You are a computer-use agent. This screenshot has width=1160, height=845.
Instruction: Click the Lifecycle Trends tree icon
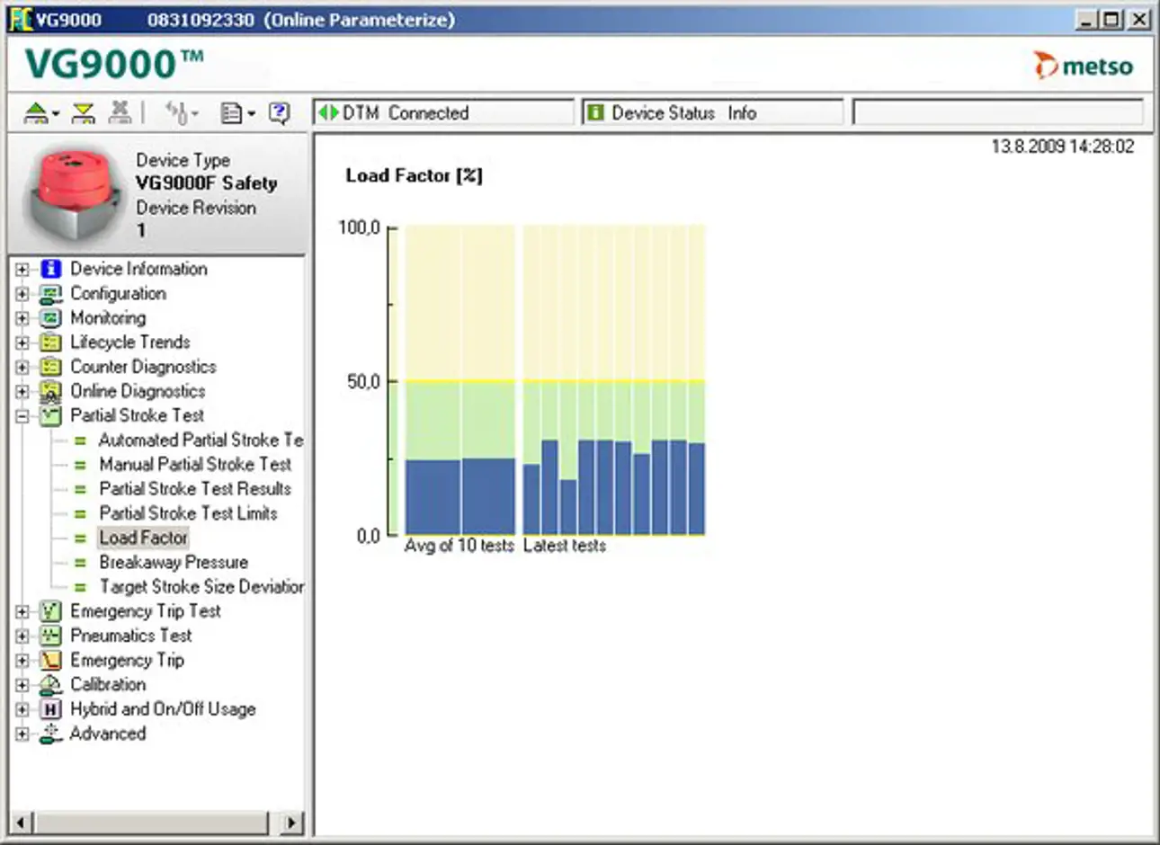51,342
